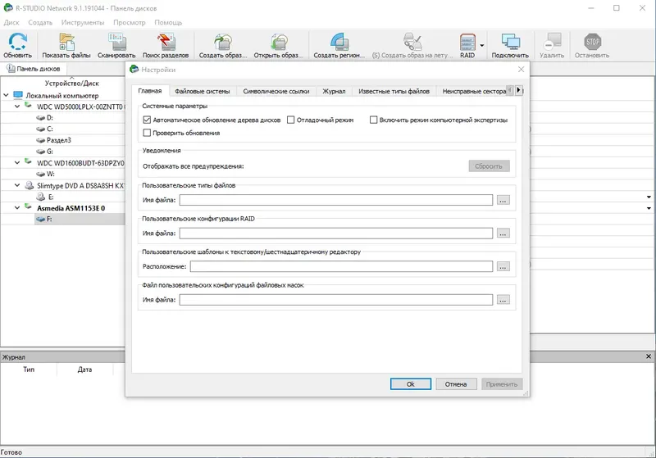Open the Просмотр menu
Viewport: 656px width, 458px height.
(x=130, y=23)
